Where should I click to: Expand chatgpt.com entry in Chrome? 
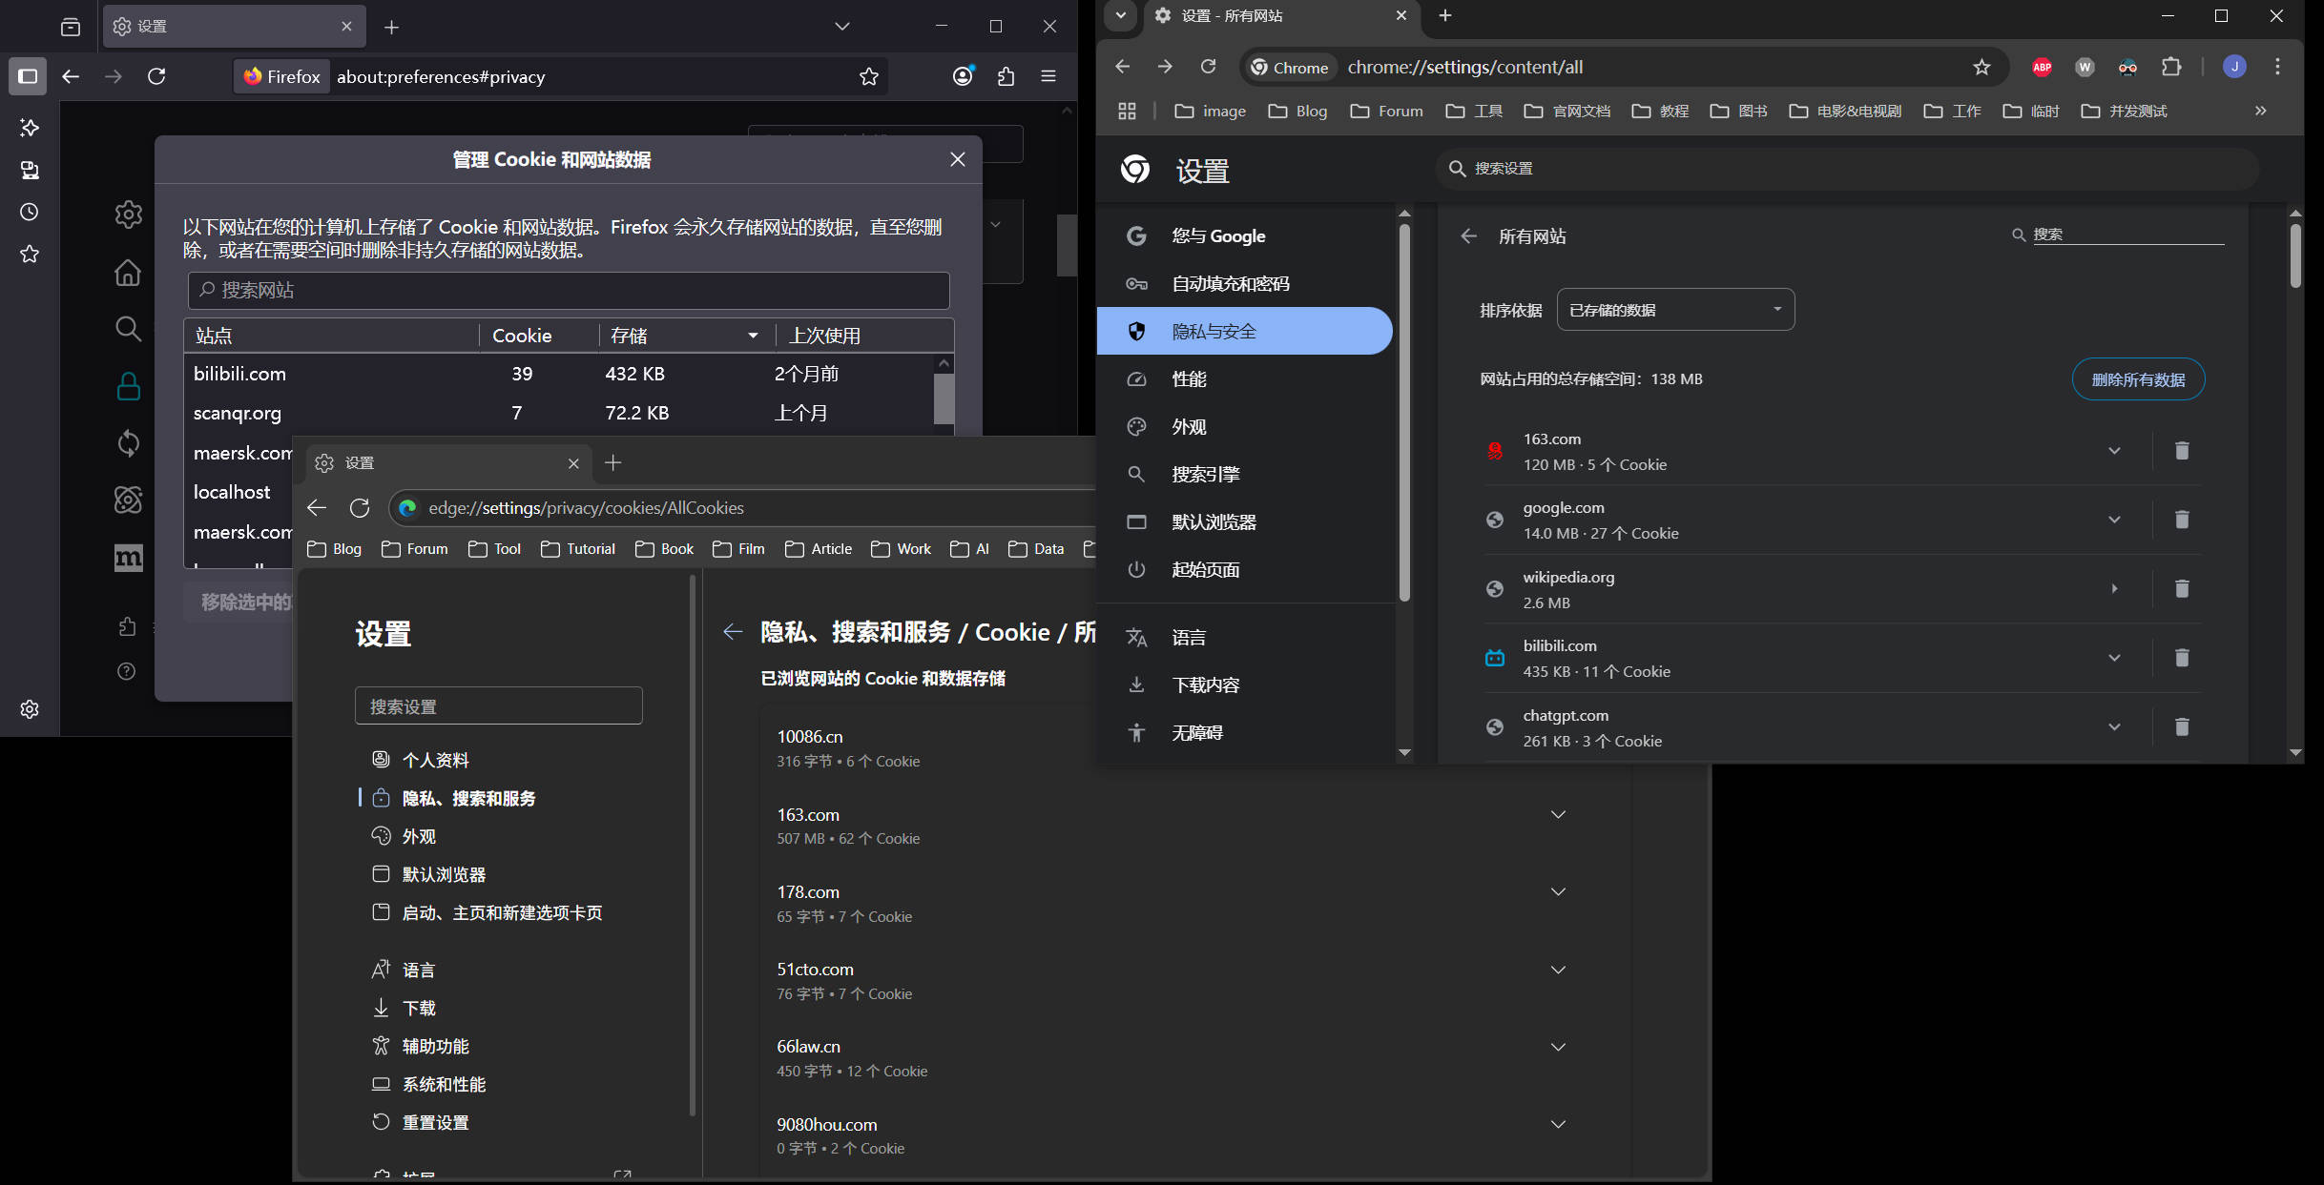pos(2114,727)
